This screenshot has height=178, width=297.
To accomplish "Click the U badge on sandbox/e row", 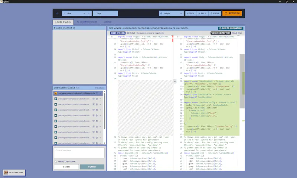I will (x=56, y=99).
